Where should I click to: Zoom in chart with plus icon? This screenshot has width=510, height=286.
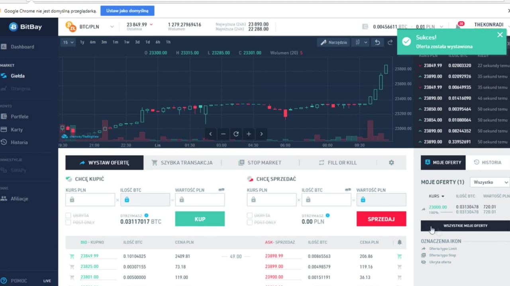click(249, 134)
